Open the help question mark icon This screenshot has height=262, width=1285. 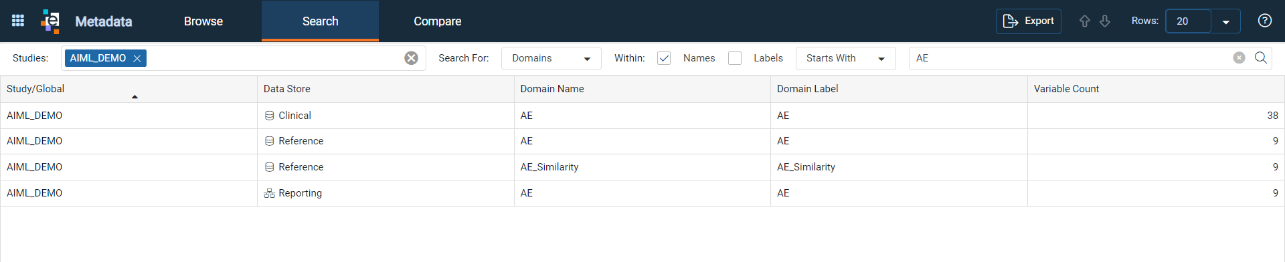pos(1265,21)
